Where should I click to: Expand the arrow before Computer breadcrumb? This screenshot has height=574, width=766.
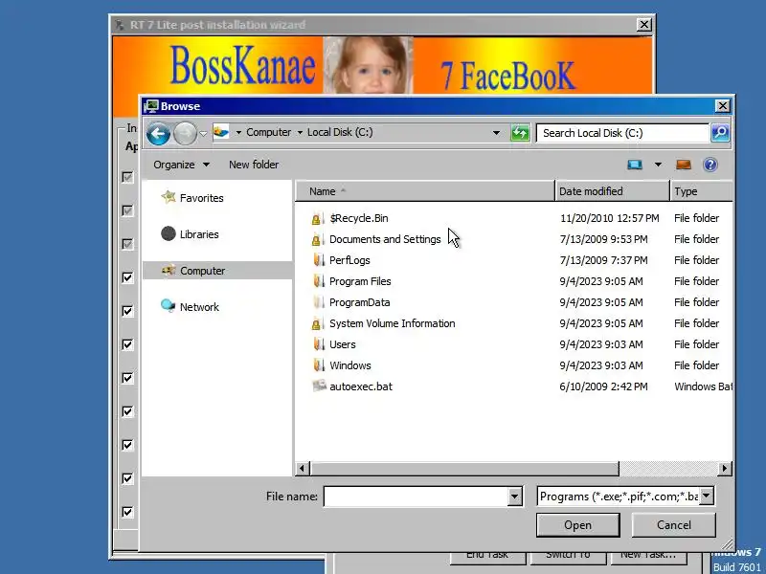[238, 133]
